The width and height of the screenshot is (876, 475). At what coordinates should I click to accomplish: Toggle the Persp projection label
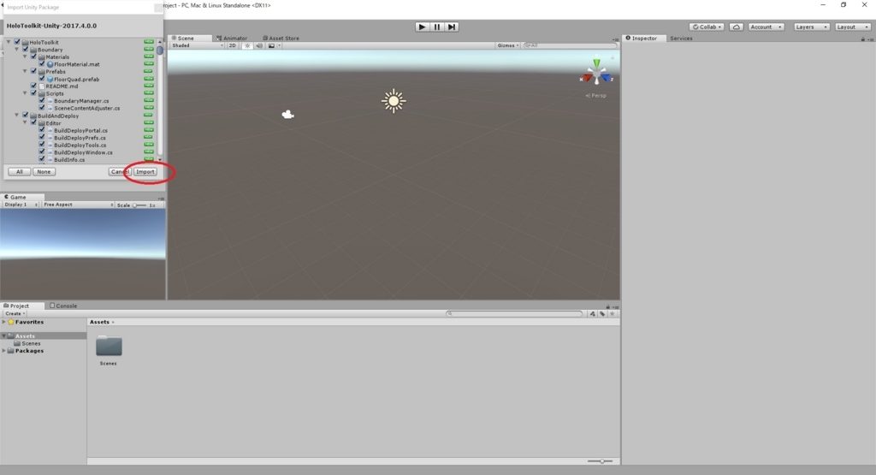point(596,96)
